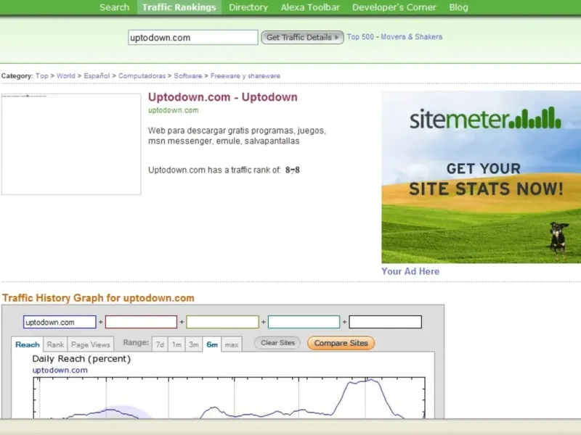Open Freeware y shareware breadcrumb

(245, 76)
